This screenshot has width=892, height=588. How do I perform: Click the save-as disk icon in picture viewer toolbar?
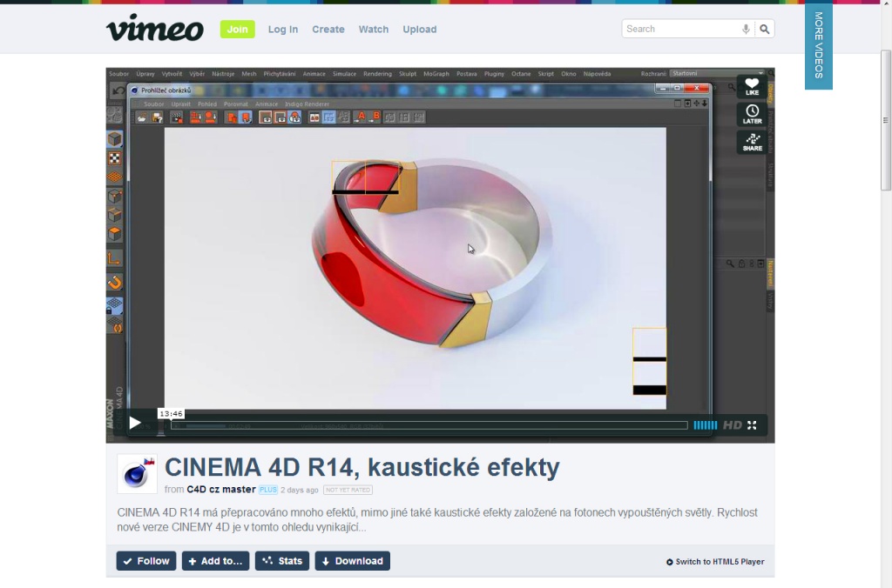pos(157,117)
